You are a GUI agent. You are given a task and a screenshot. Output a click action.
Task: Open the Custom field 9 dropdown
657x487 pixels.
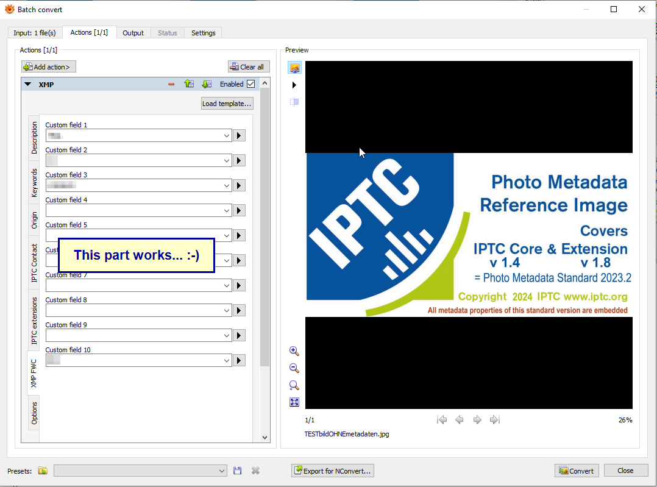point(226,336)
